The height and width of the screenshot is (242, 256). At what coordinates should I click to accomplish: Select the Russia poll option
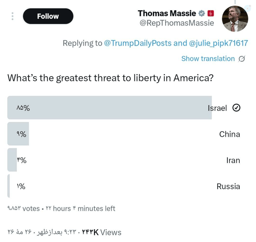coord(124,186)
